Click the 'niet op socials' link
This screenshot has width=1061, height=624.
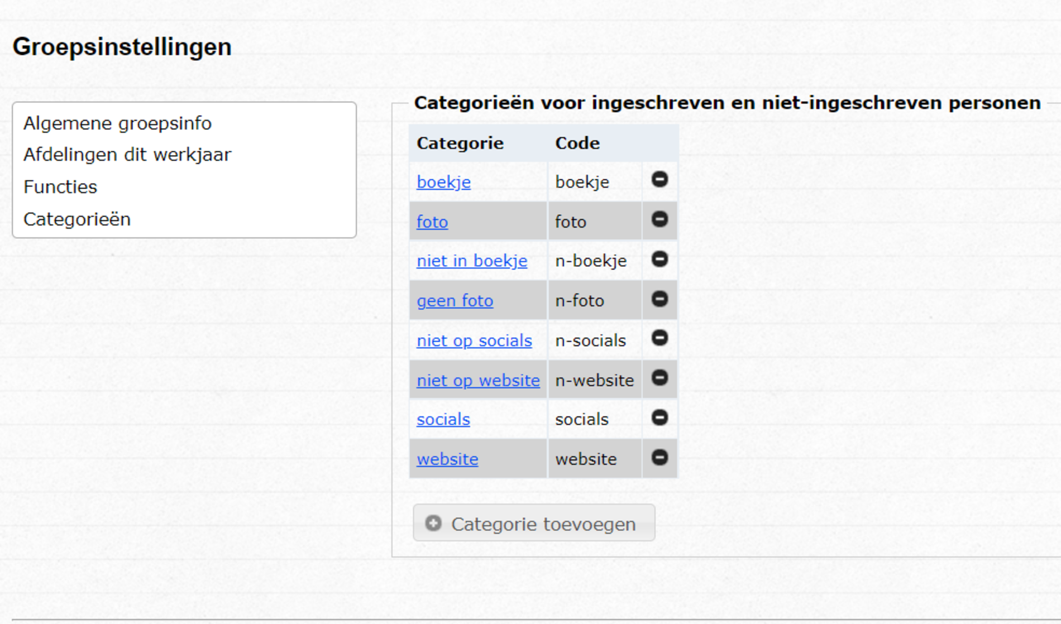[474, 340]
